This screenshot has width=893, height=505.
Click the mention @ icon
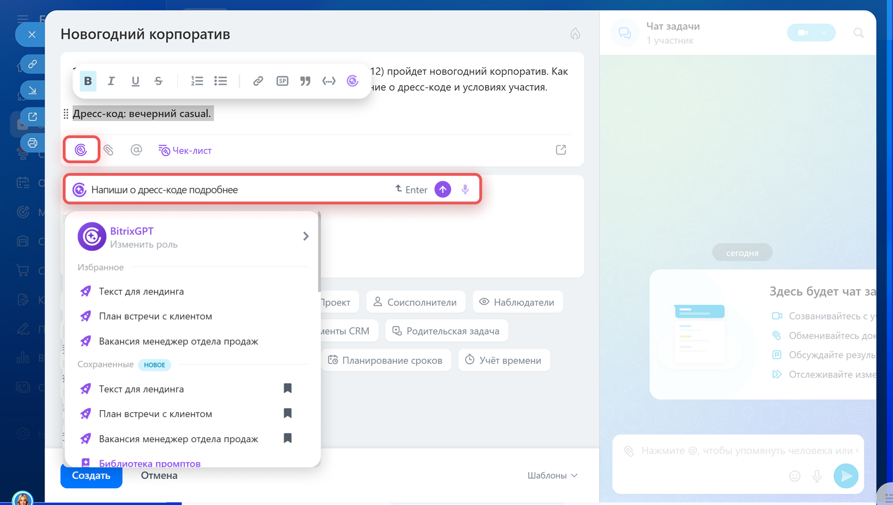click(136, 150)
